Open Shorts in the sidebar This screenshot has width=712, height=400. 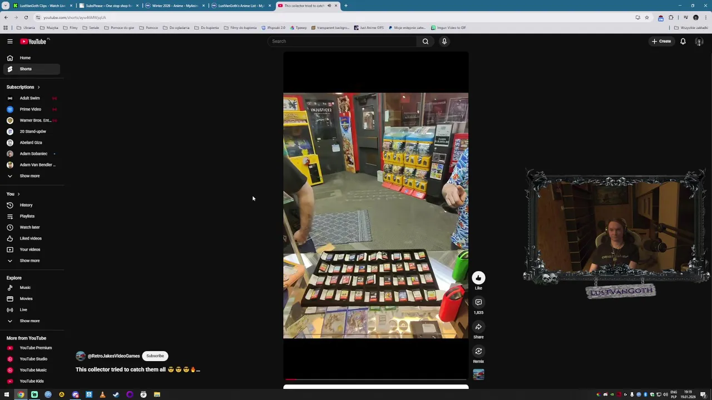(32, 69)
